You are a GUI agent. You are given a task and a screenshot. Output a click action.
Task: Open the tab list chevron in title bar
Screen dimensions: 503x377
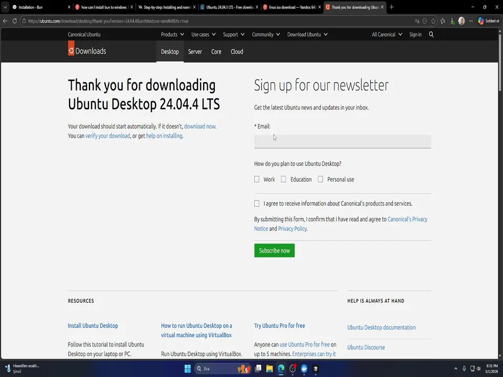(5, 7)
